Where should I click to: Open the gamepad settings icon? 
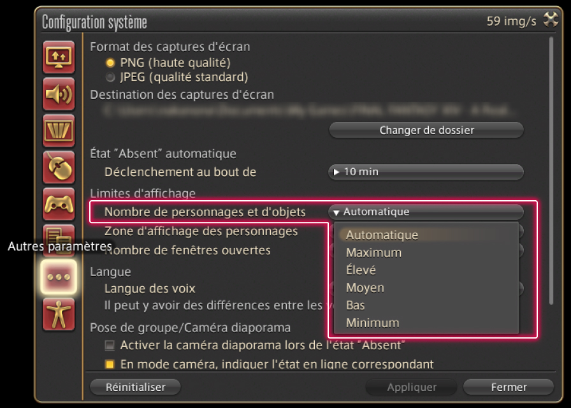point(59,205)
